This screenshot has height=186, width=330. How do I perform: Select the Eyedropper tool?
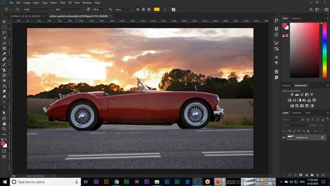(x=4, y=54)
